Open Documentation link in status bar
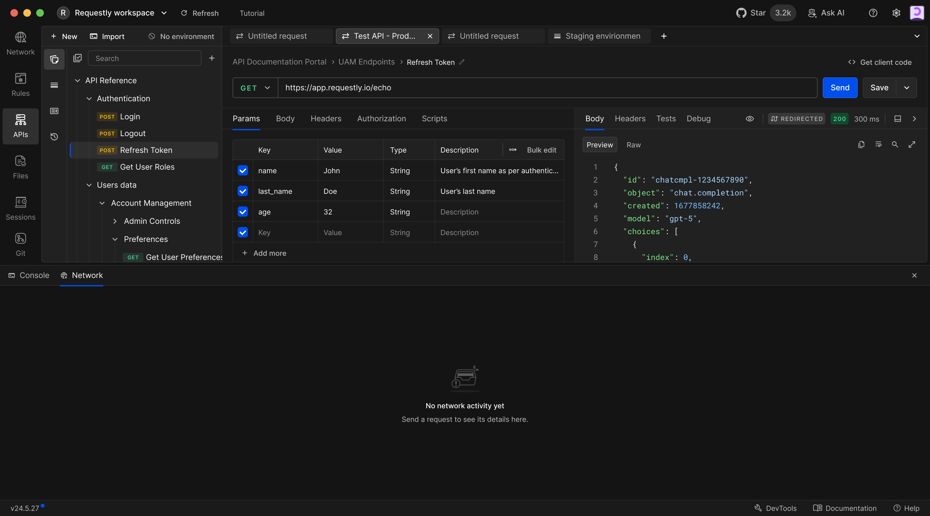Viewport: 930px width, 516px height. pos(845,508)
